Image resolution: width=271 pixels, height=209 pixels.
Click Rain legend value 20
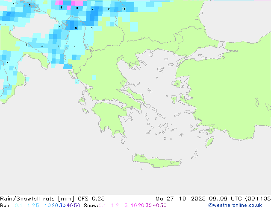[x=55, y=206]
